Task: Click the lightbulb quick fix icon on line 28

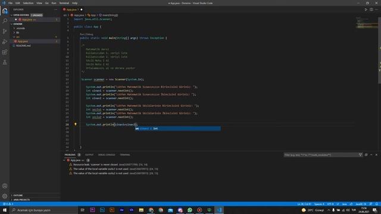Action: pos(76,124)
